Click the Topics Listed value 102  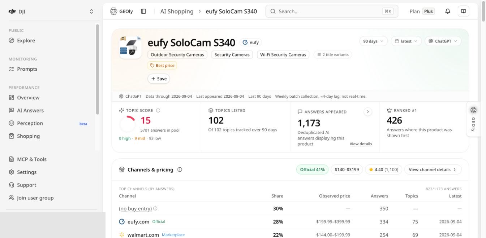(x=216, y=120)
